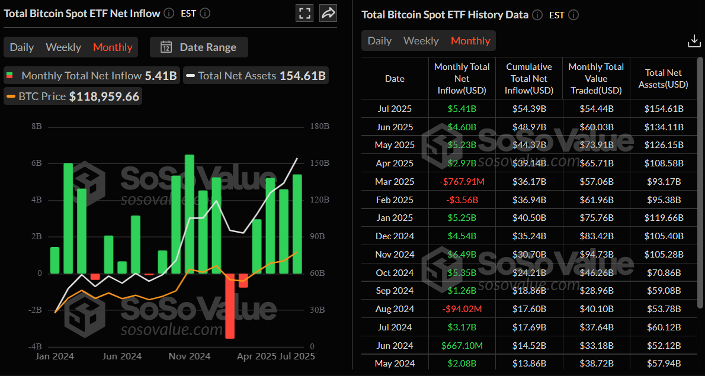Click the $119.66B net assets cell
705x376 pixels.
click(664, 218)
